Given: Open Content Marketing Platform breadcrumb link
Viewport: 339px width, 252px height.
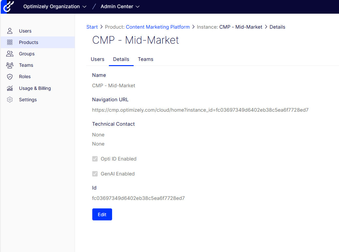Looking at the screenshot, I should click(x=158, y=27).
